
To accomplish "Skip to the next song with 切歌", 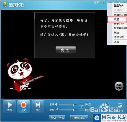I will point(38,106).
